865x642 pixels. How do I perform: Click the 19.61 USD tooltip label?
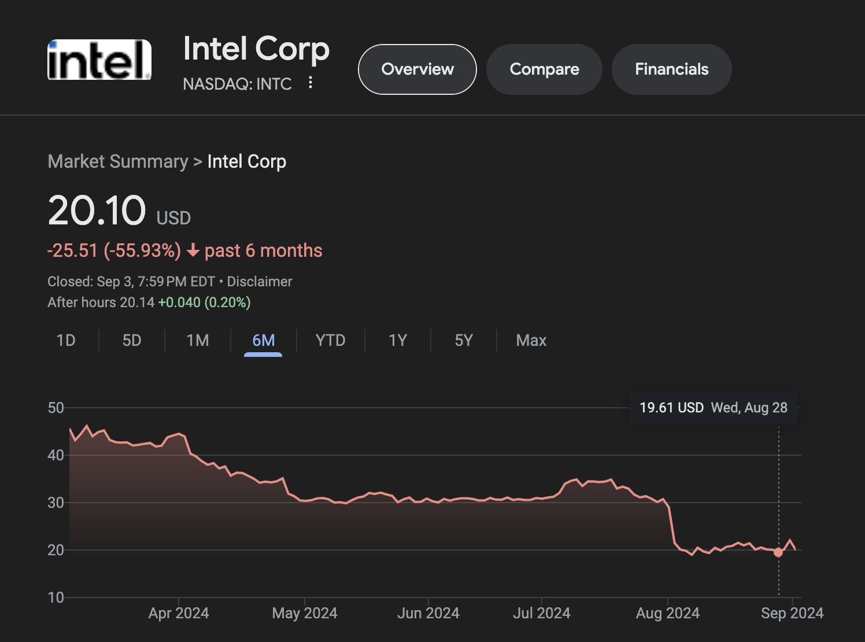point(671,408)
